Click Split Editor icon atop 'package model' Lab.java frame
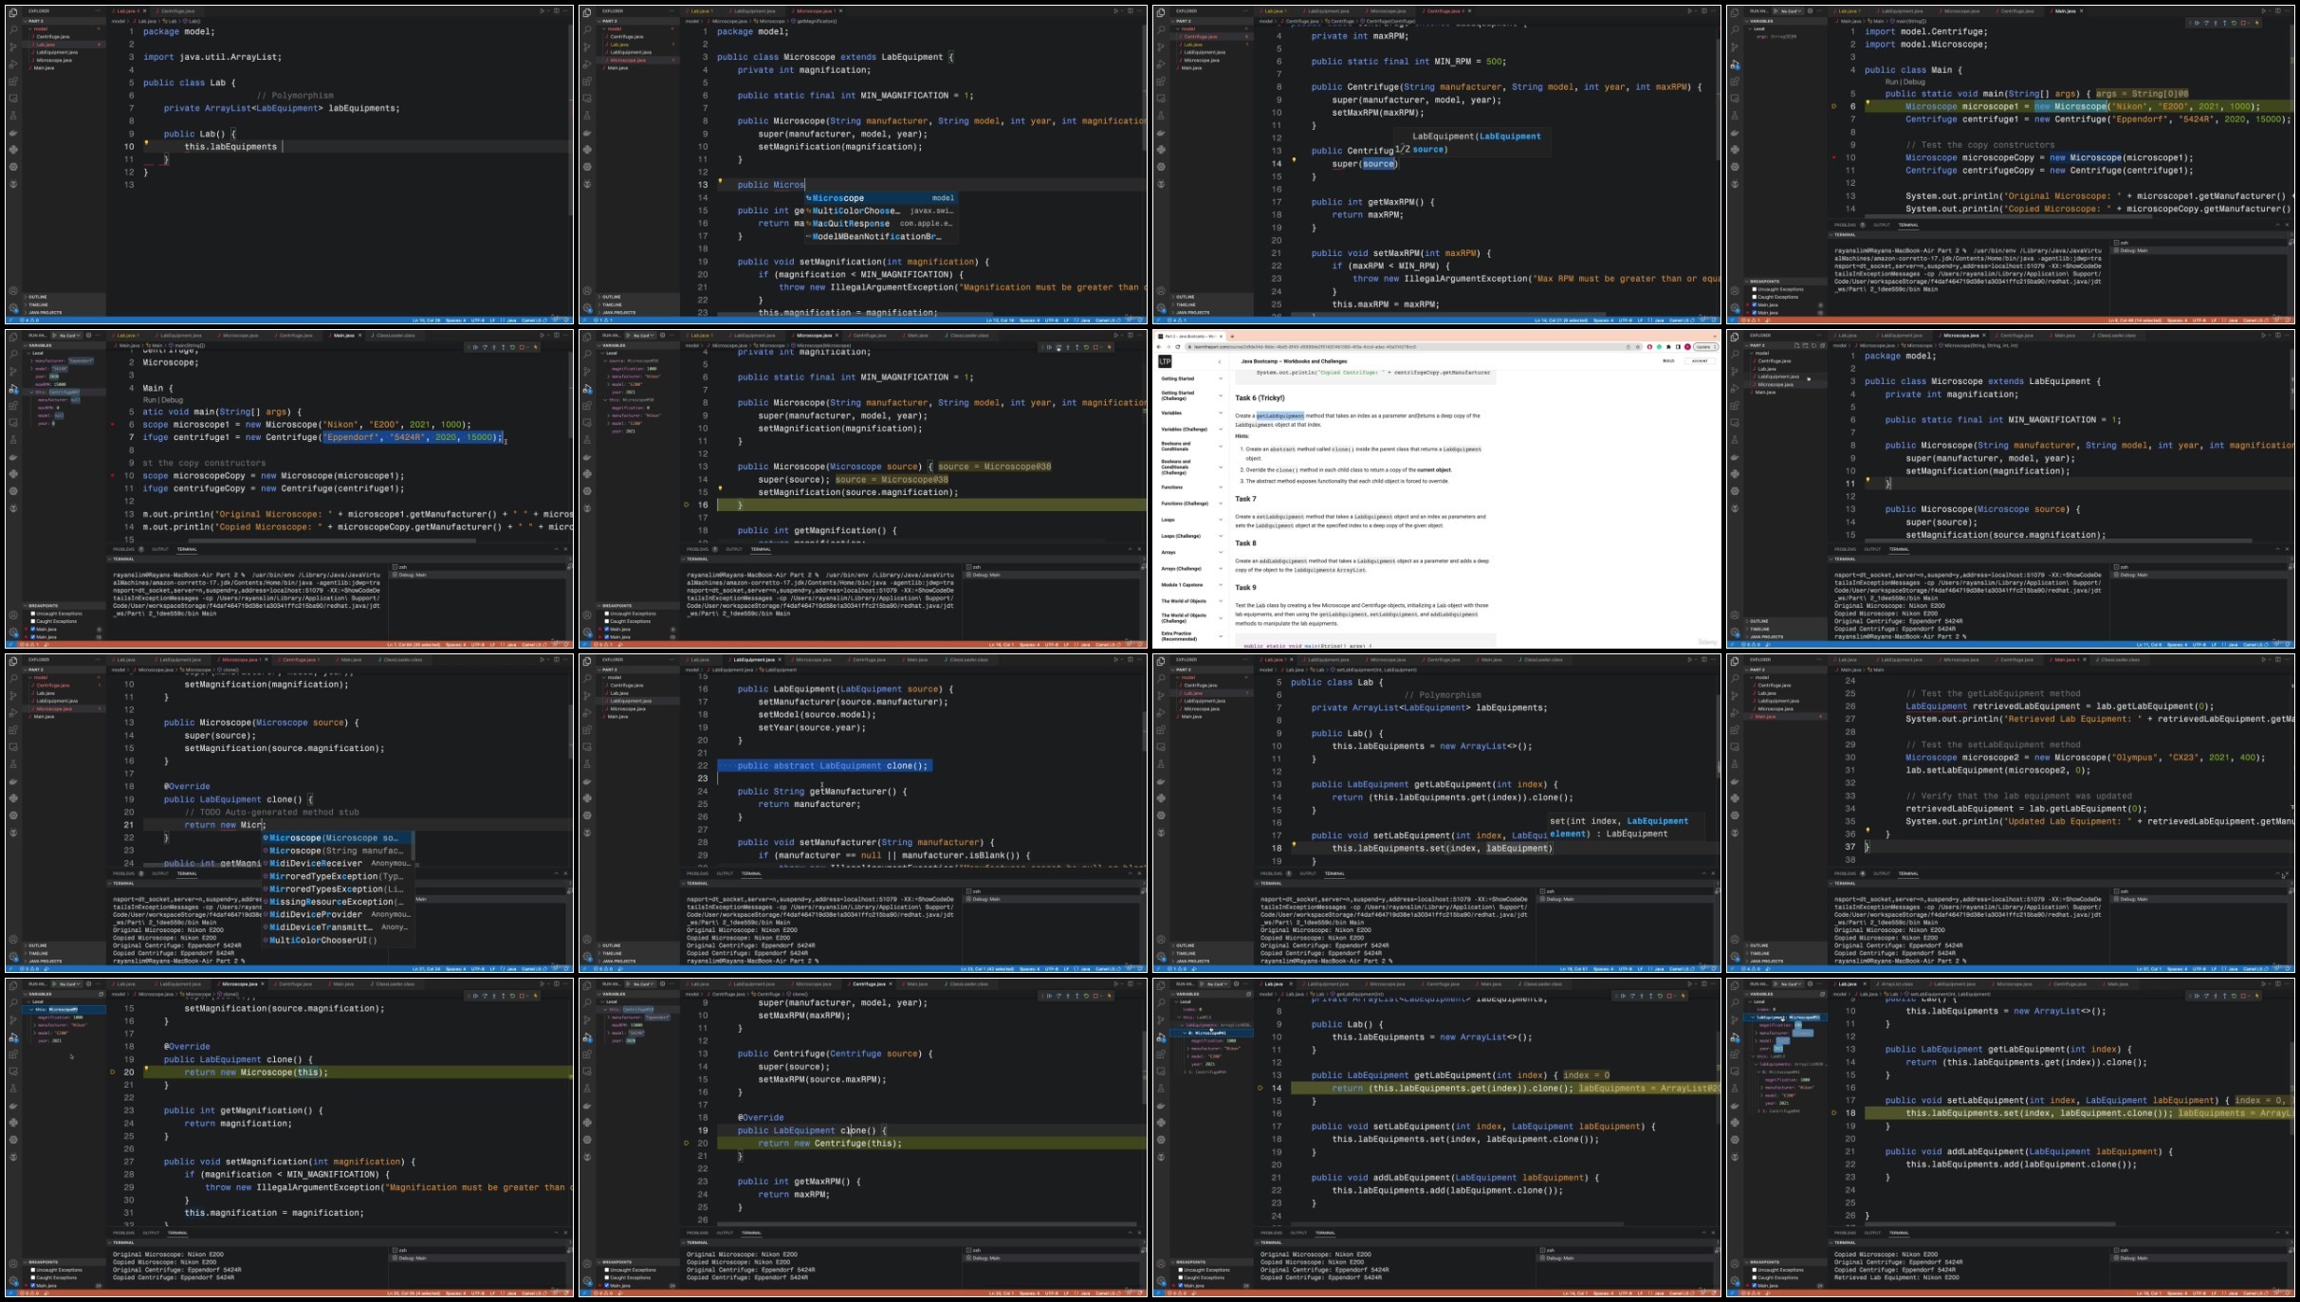 tap(558, 11)
